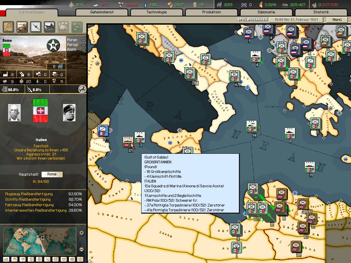Viewport: 351px width, 263px height.
Task: Open the naval units warship icon
Action: (x=50, y=26)
